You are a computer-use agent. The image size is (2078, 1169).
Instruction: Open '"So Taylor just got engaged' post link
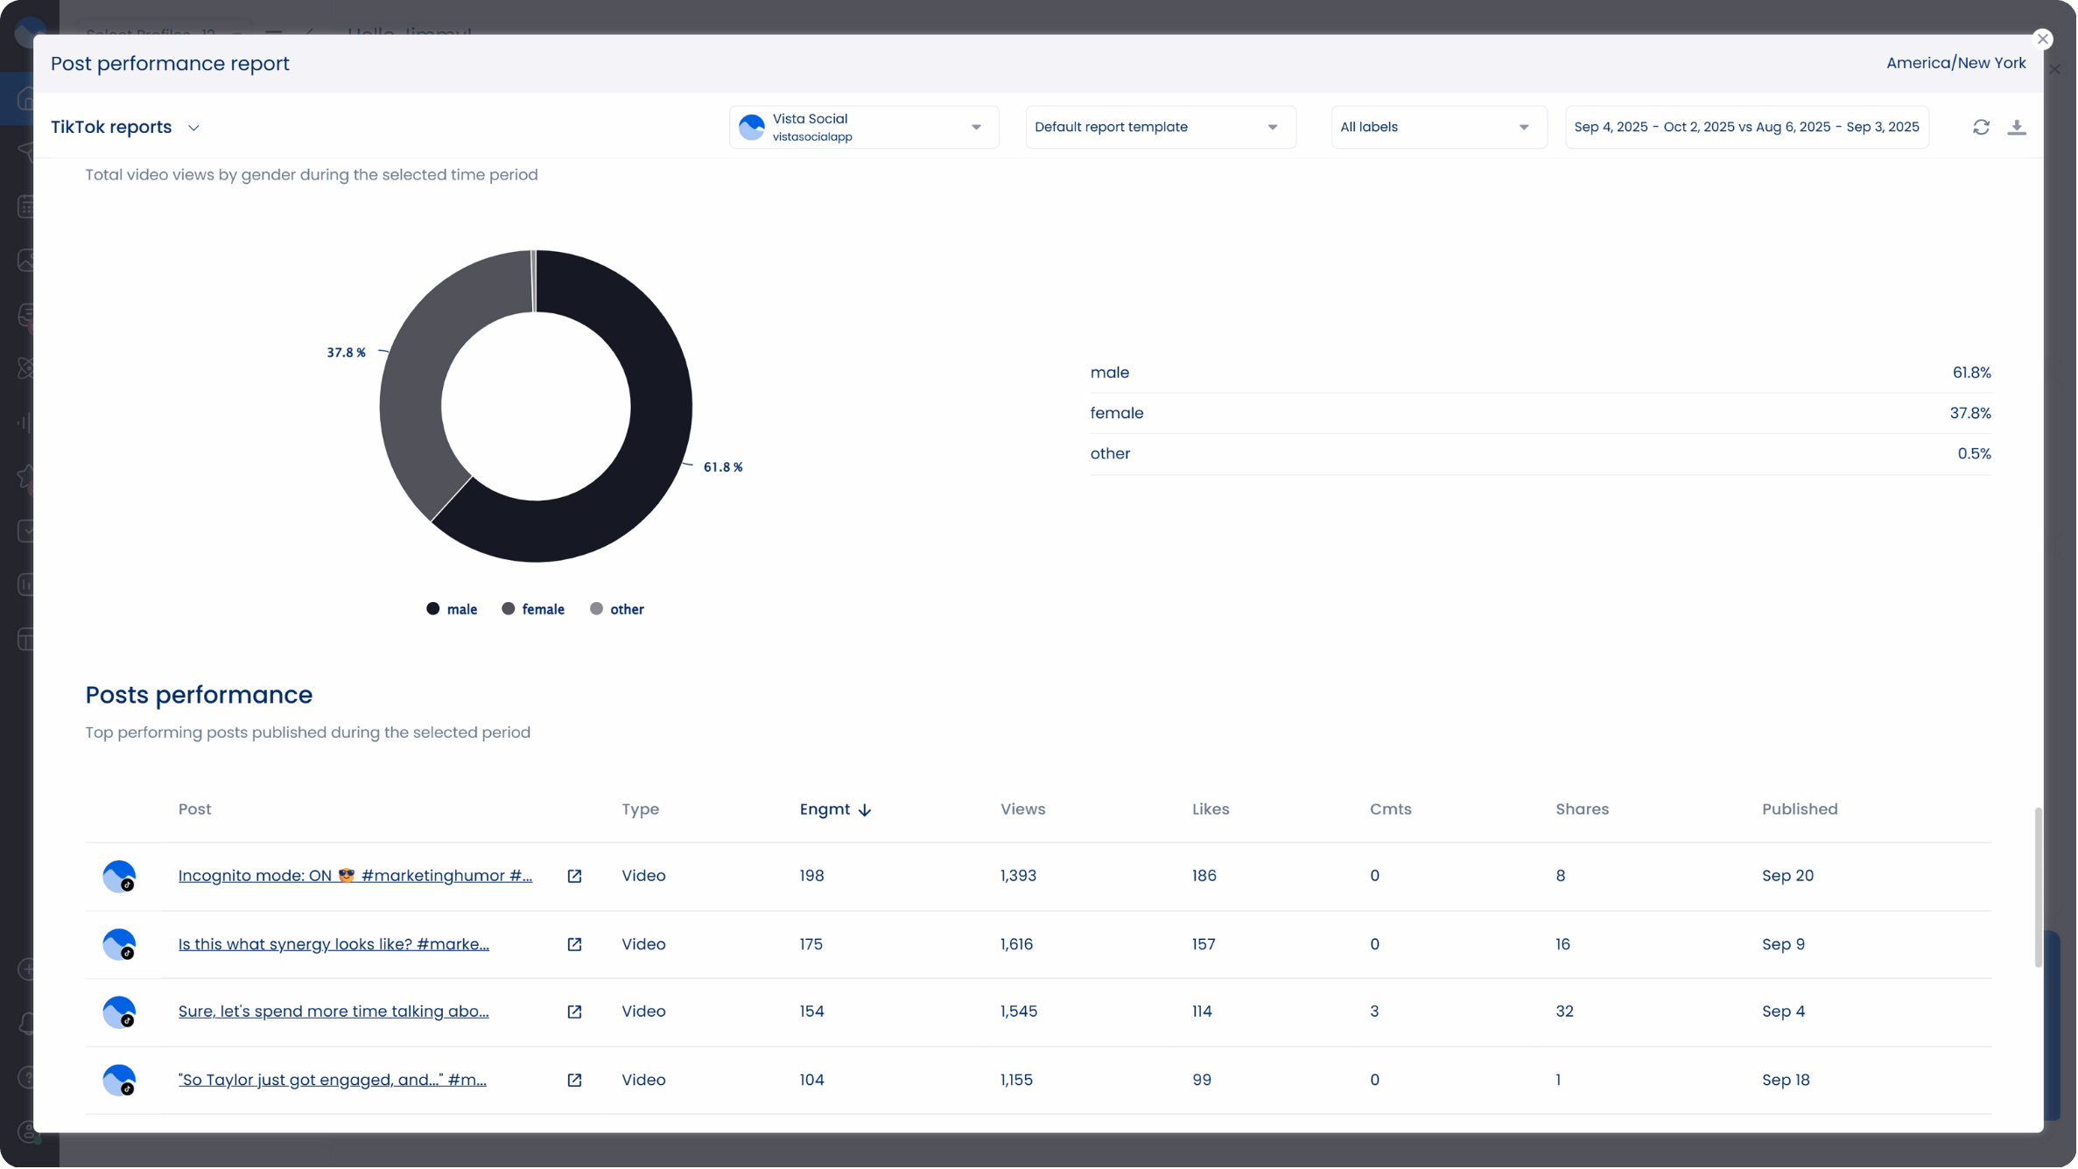point(332,1080)
